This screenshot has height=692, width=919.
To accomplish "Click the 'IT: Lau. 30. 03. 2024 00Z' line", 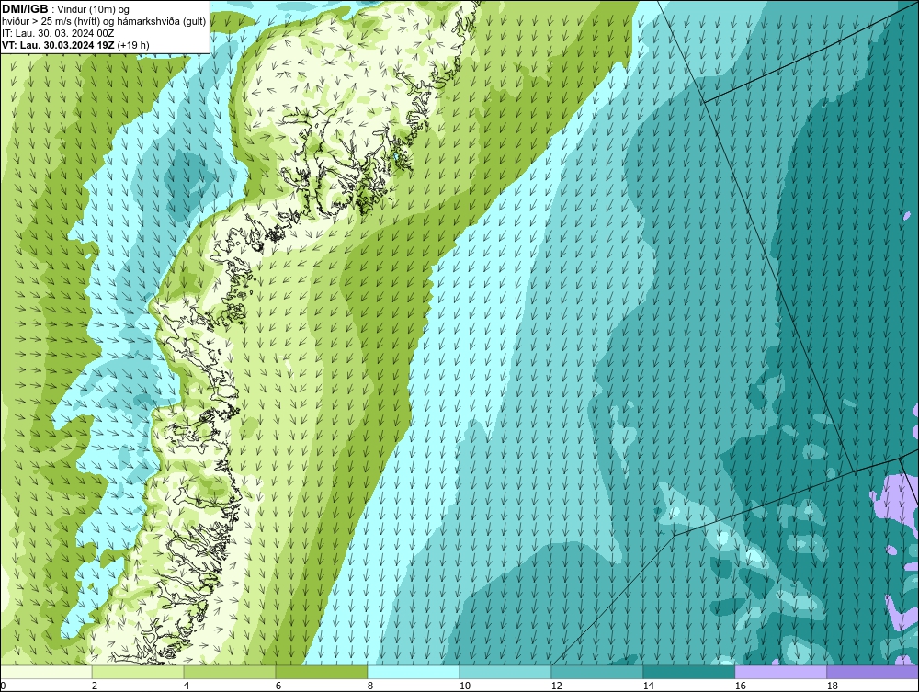I will click(58, 33).
